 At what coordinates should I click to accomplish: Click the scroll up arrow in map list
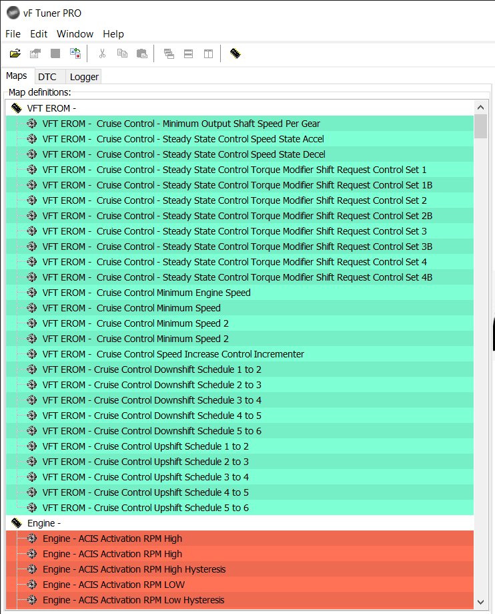[x=481, y=108]
